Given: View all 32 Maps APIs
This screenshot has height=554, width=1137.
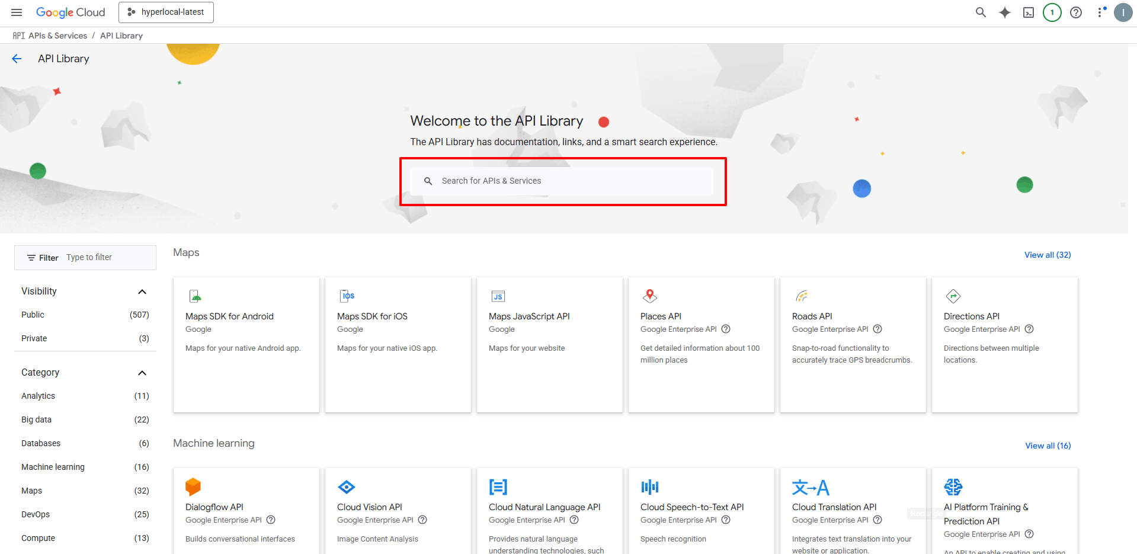Looking at the screenshot, I should pyautogui.click(x=1048, y=255).
